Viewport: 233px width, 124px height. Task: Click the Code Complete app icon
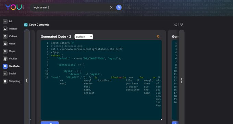(26, 25)
